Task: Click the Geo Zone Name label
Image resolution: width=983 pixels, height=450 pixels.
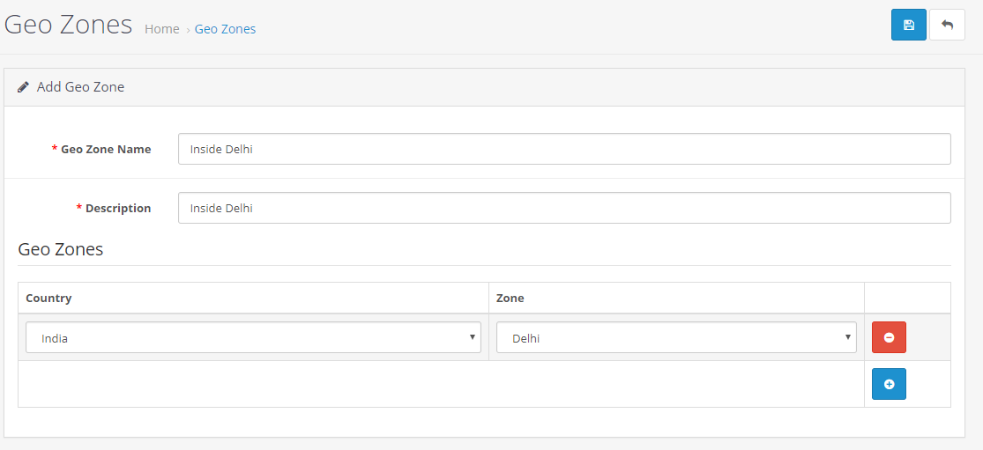Action: pyautogui.click(x=106, y=150)
